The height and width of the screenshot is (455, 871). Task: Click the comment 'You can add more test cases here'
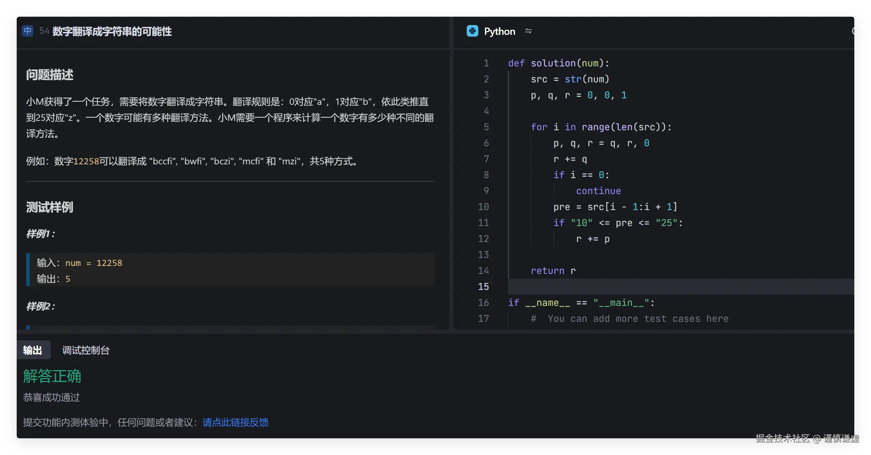tap(638, 319)
